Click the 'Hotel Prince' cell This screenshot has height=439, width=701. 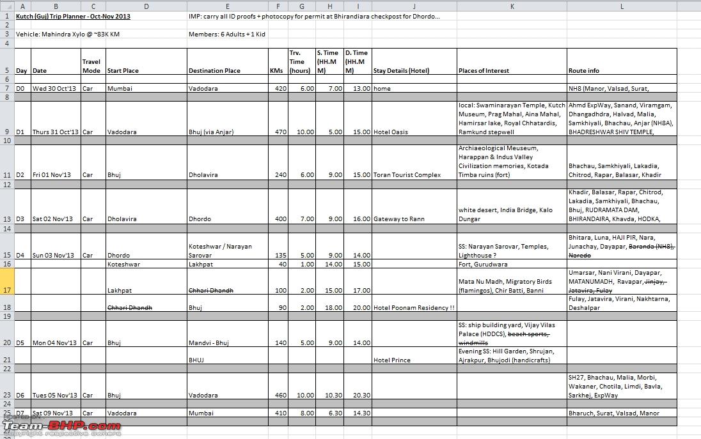[414, 356]
